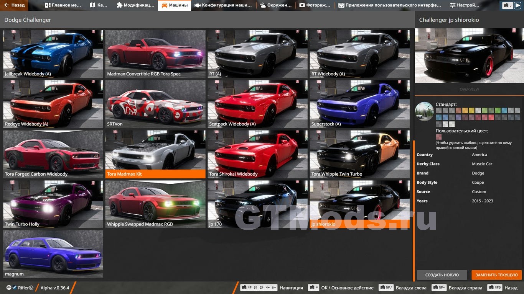Open the Модификации tab
The image size is (524, 294).
(x=135, y=5)
